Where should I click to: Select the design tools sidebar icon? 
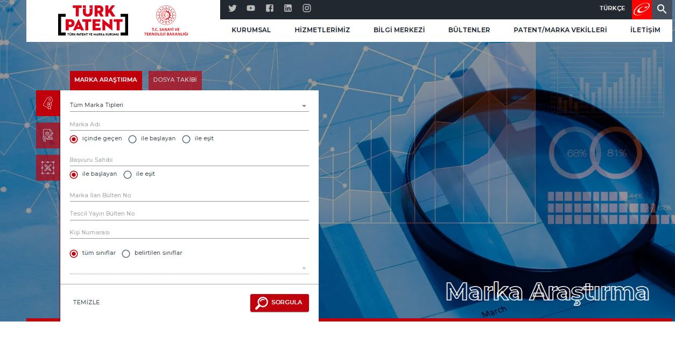tap(48, 168)
